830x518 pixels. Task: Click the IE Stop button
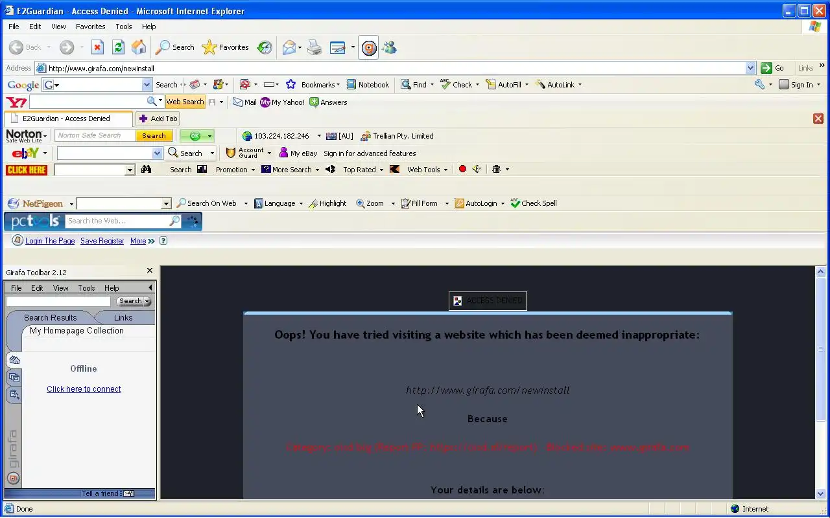(97, 47)
